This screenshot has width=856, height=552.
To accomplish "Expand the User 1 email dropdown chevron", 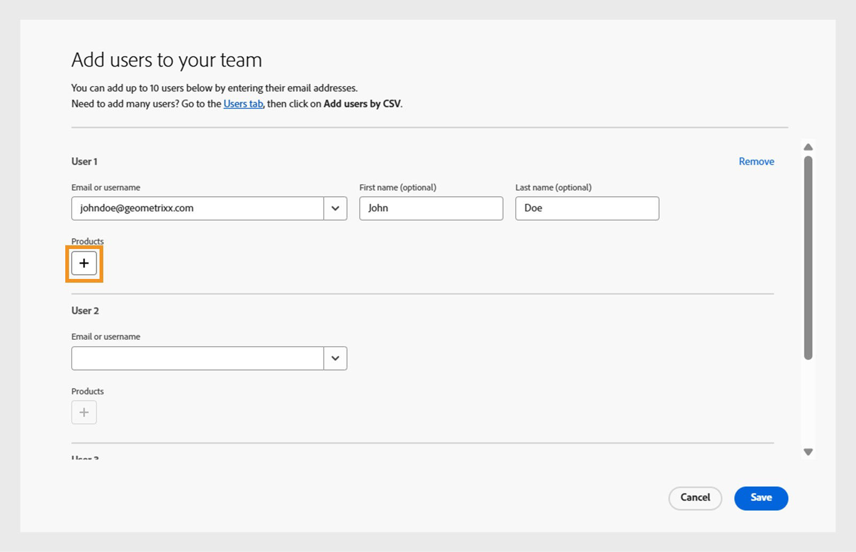I will pos(335,208).
